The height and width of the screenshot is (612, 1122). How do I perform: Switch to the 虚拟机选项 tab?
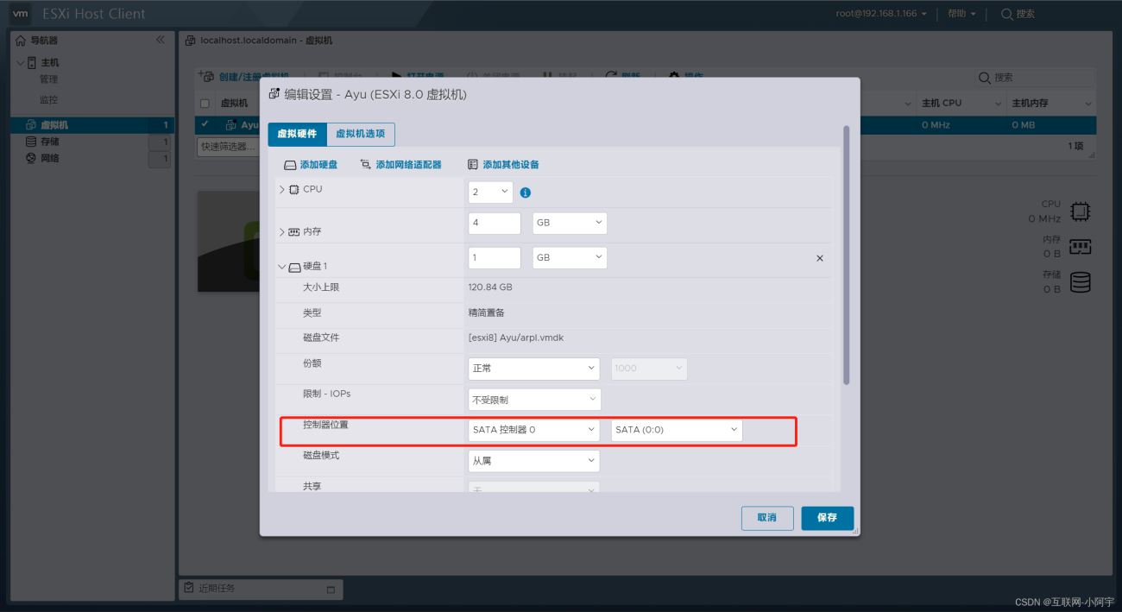tap(361, 134)
